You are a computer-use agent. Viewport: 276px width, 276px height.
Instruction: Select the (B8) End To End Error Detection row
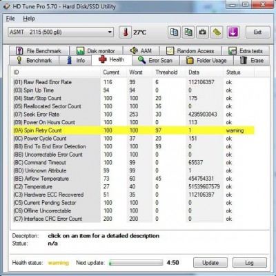coord(133,146)
